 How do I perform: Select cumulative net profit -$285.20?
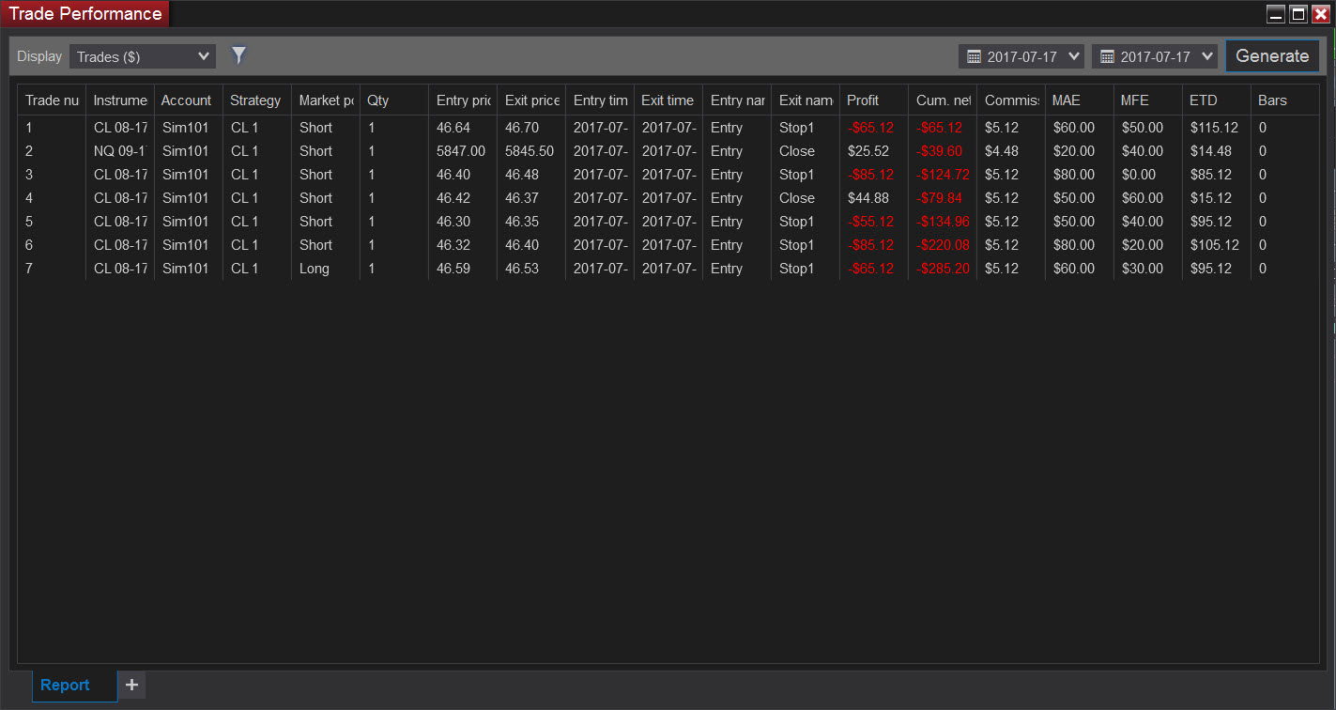coord(943,269)
